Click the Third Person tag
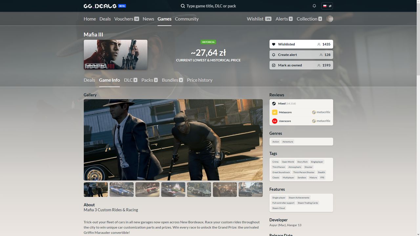The image size is (420, 236). [279, 167]
